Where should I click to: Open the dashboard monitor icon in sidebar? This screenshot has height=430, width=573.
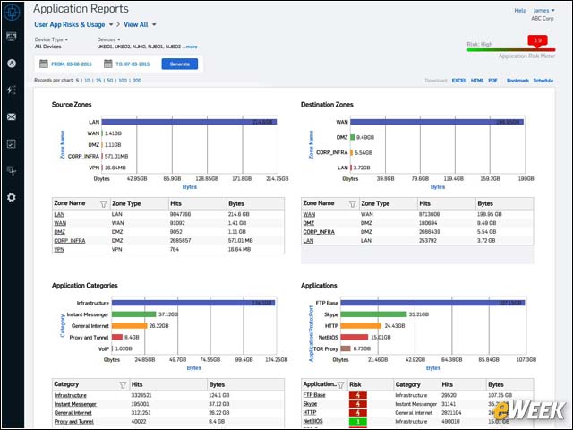tap(12, 36)
